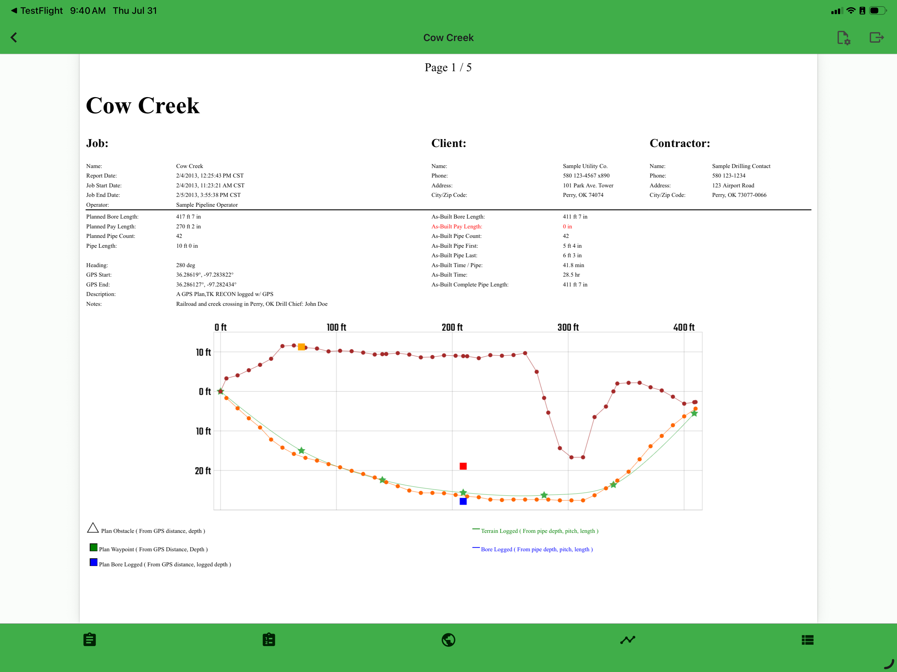Image resolution: width=897 pixels, height=672 pixels.
Task: Tap the red 0 in pay length value
Action: [567, 226]
